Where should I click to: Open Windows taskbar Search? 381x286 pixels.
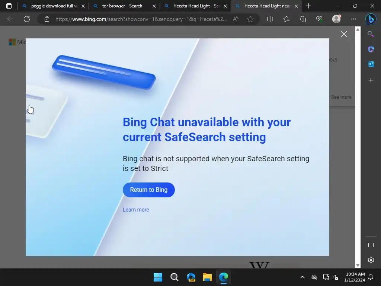pyautogui.click(x=174, y=277)
